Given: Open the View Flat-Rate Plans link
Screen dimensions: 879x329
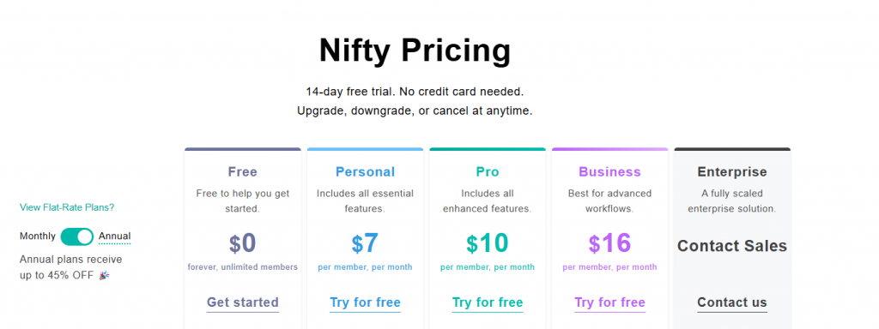Looking at the screenshot, I should [x=67, y=207].
